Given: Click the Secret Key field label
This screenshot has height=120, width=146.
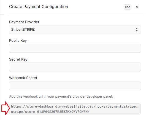Looking at the screenshot, I should click(18, 59).
